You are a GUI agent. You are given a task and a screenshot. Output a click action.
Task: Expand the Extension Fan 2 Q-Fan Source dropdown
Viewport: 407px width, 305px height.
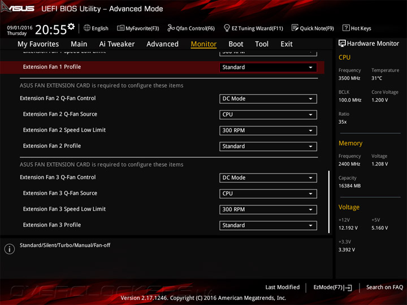[x=268, y=115]
